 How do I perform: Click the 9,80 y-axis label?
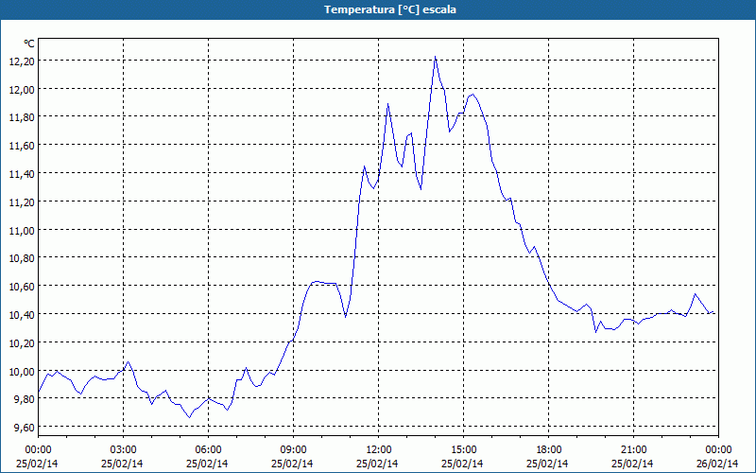point(25,399)
